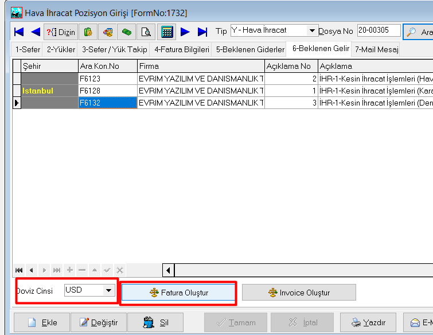This screenshot has width=433, height=335.
Task: Click the E-Mail envelope button
Action: (418, 322)
